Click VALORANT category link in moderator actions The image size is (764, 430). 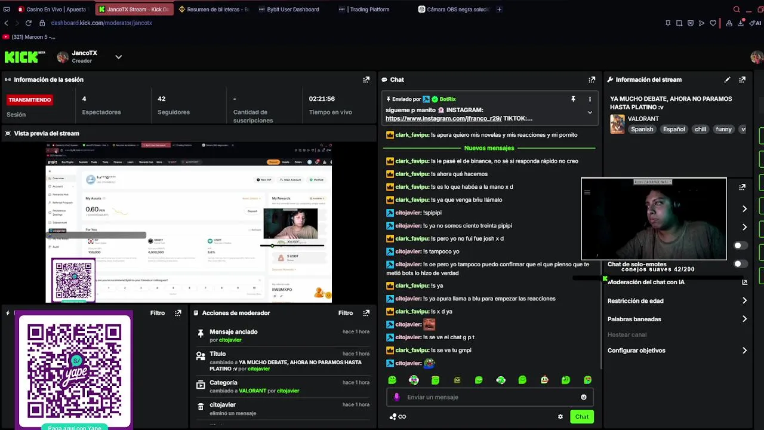(252, 391)
